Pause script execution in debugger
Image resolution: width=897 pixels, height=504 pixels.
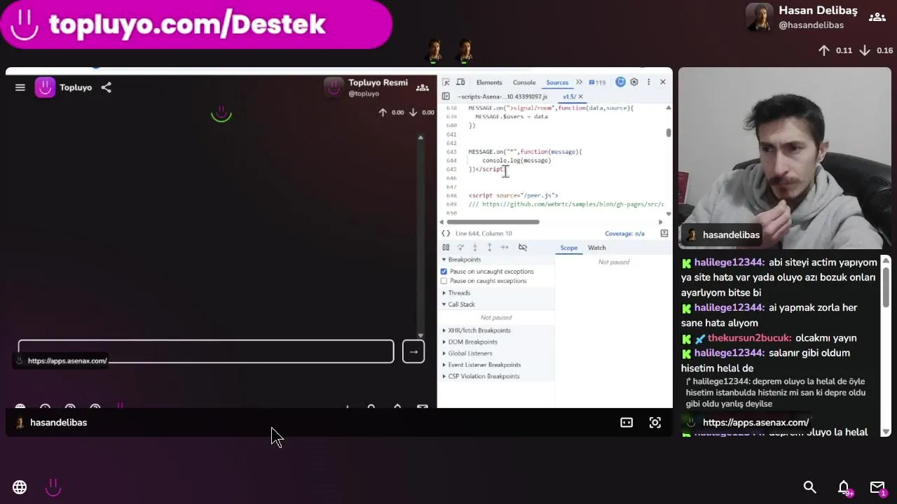coord(446,247)
